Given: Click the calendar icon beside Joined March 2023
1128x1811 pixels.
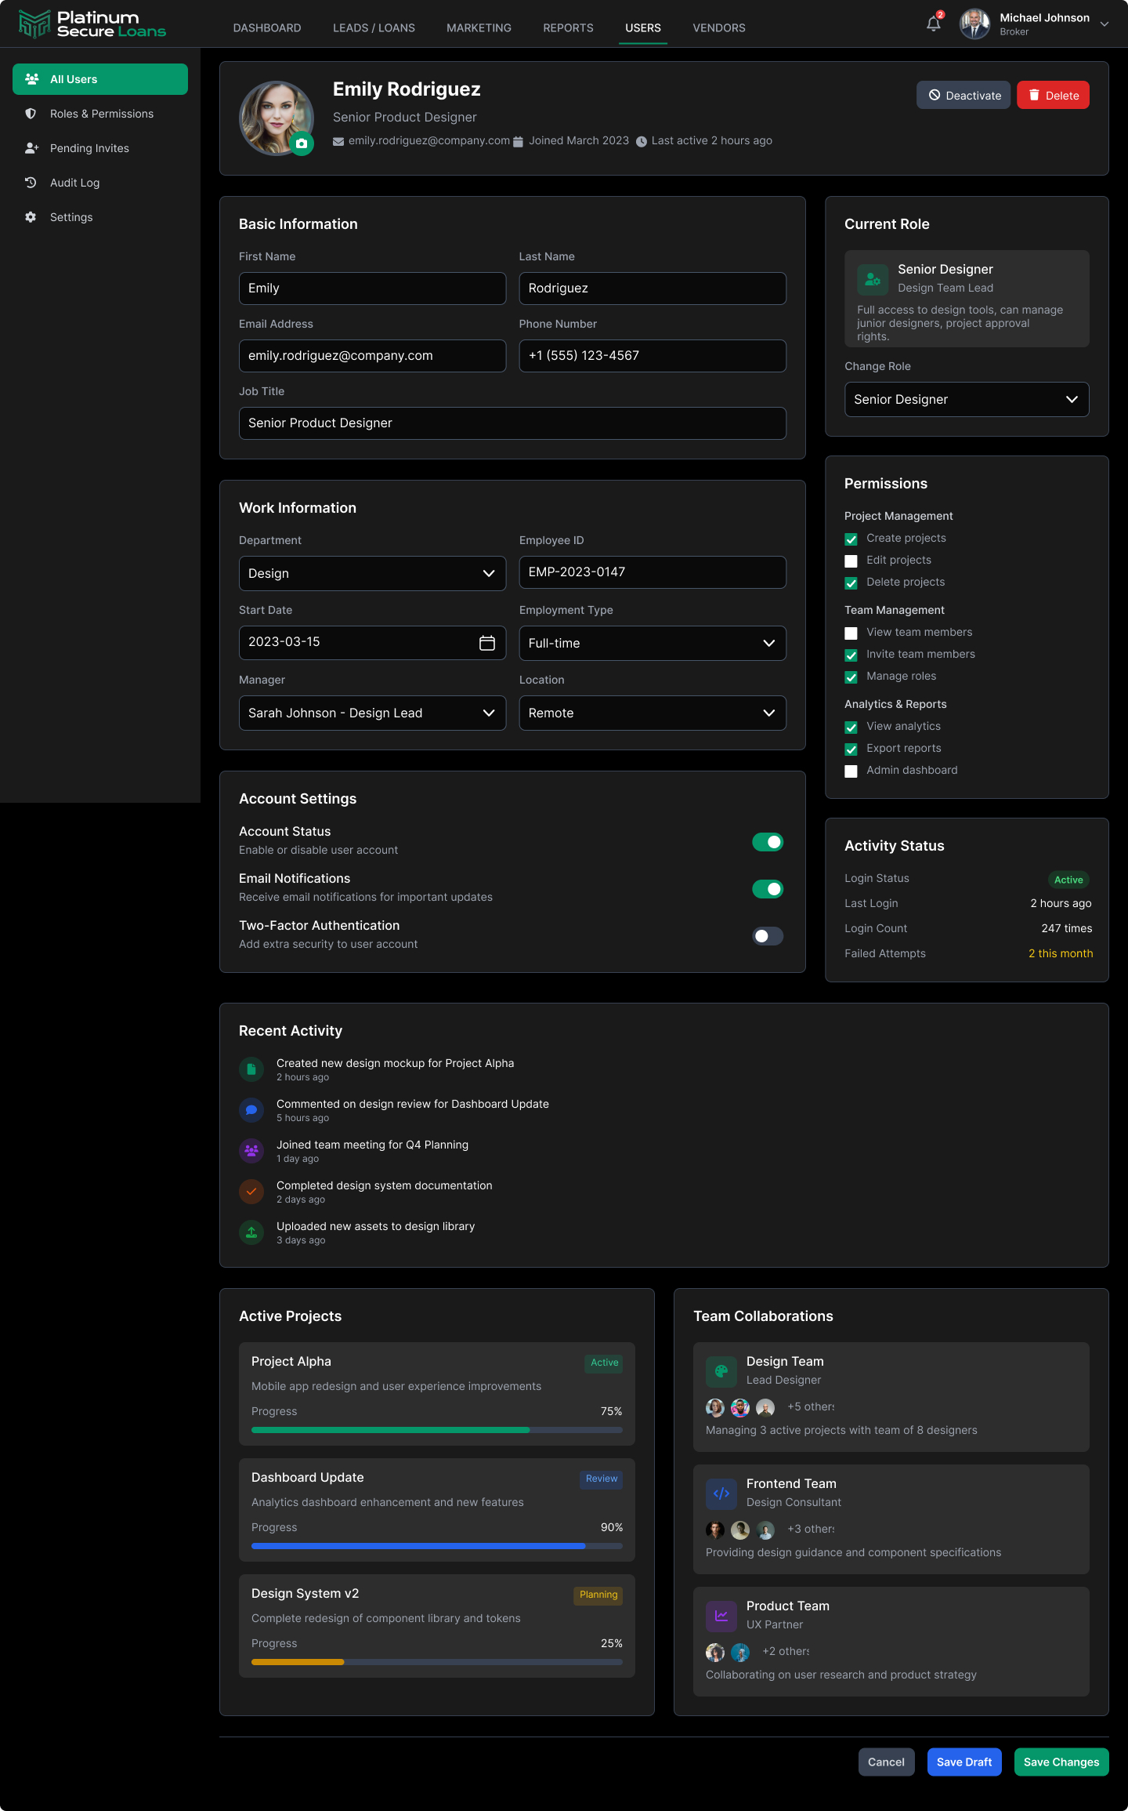Looking at the screenshot, I should pyautogui.click(x=518, y=141).
